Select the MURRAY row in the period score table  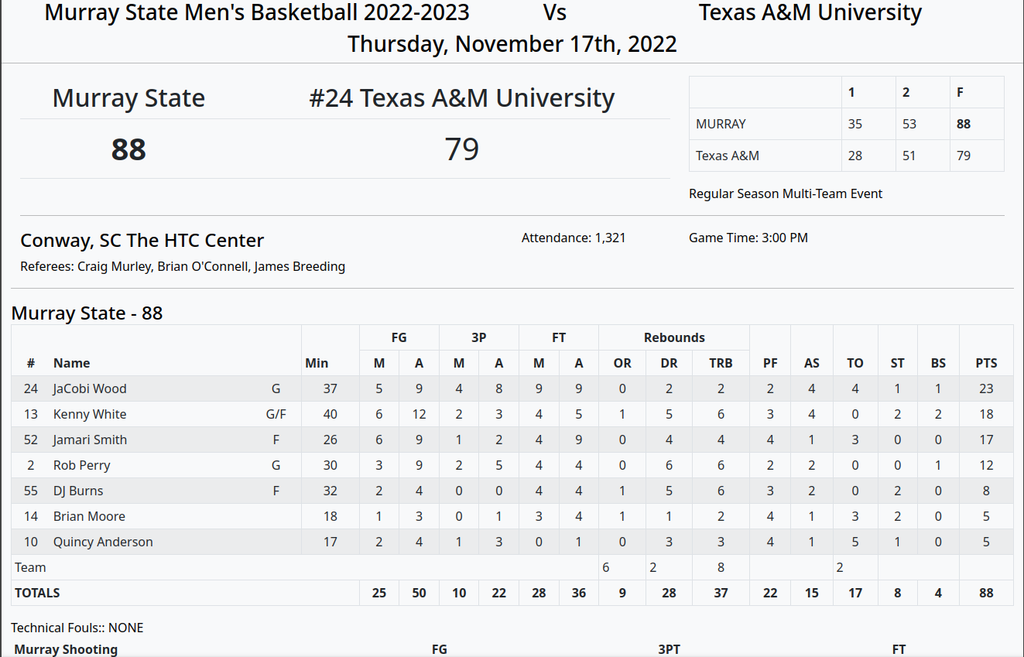coord(847,124)
